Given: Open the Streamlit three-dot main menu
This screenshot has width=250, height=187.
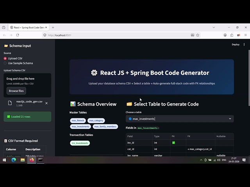Looking at the screenshot, I should coord(244,44).
